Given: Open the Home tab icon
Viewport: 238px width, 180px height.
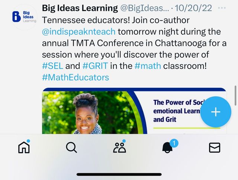Looking at the screenshot, I should pos(24,147).
